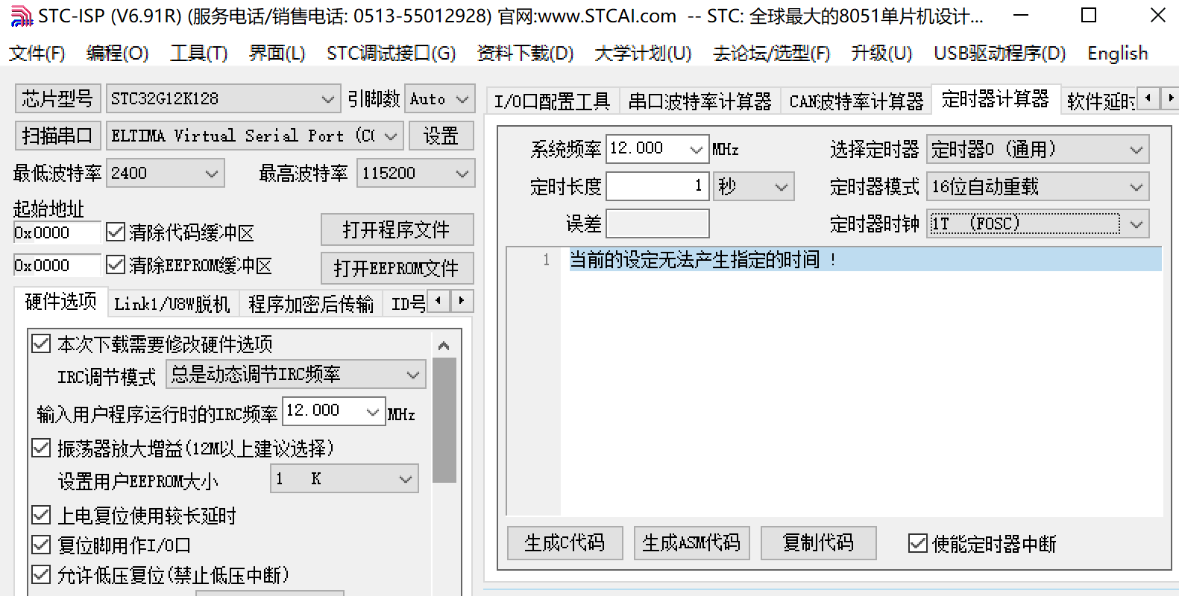This screenshot has height=596, width=1179.
Task: Open time unit 秒 dropdown
Action: coord(753,186)
